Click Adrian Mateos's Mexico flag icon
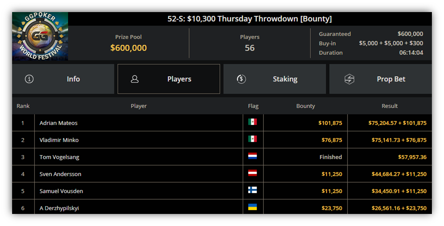Screen dimensions: 444x226 (252, 122)
